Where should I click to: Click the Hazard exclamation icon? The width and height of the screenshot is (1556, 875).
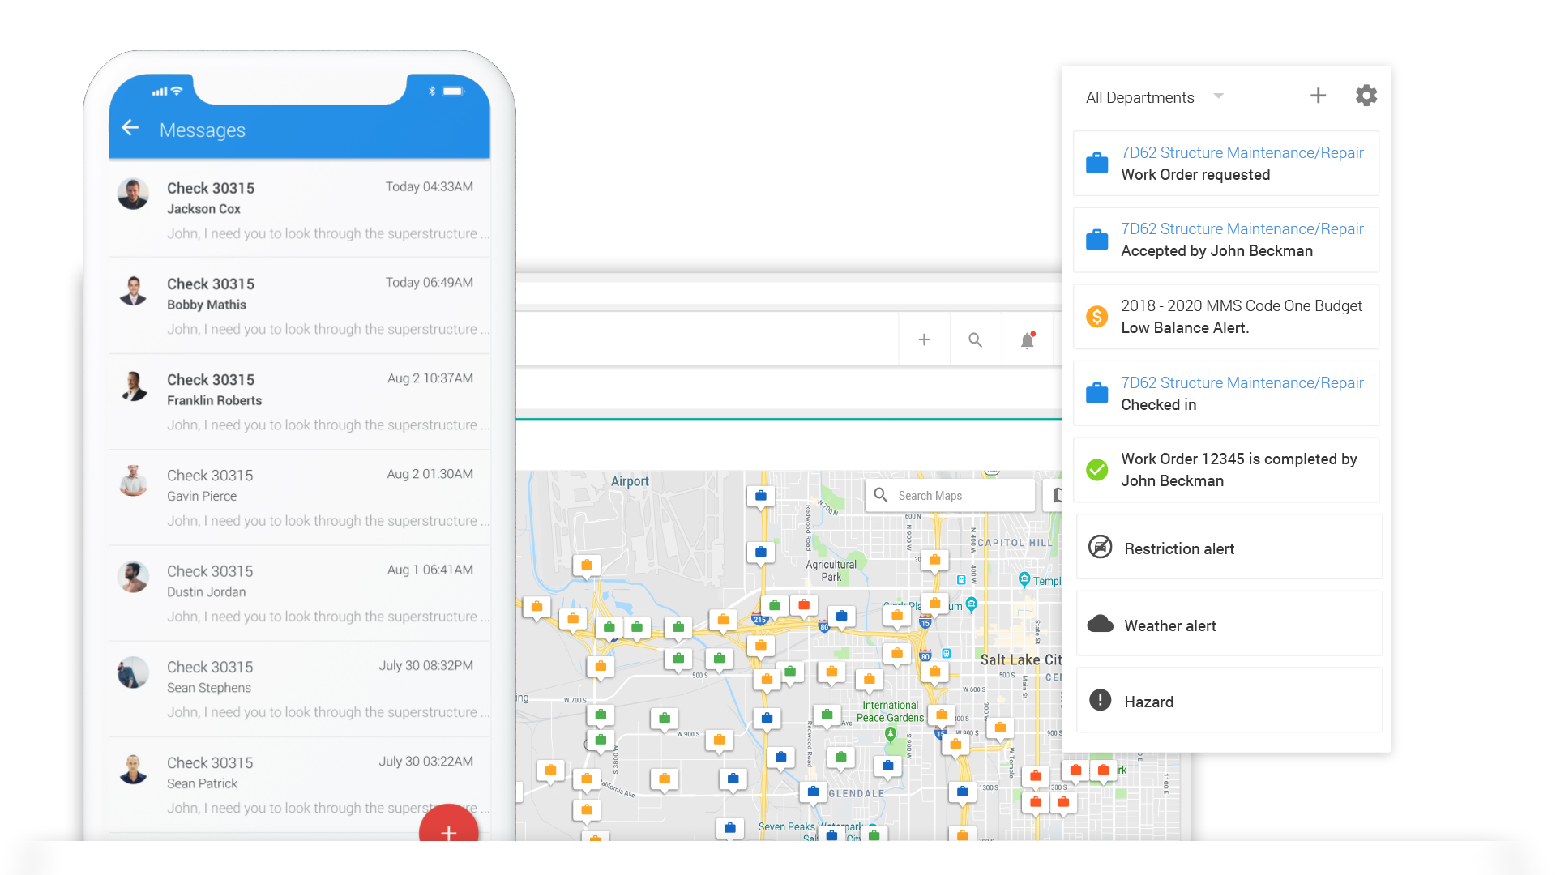[x=1100, y=700]
